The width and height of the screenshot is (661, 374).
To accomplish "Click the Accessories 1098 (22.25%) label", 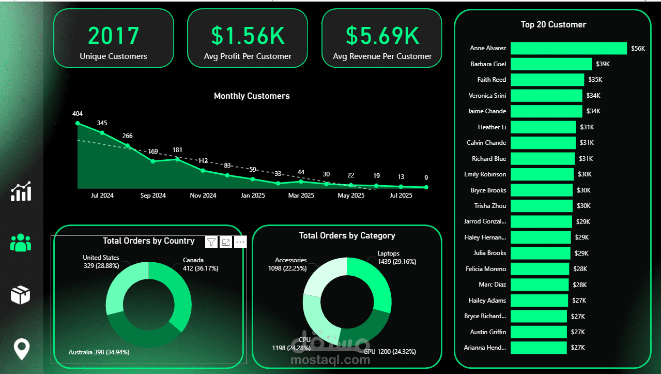I will pyautogui.click(x=287, y=264).
